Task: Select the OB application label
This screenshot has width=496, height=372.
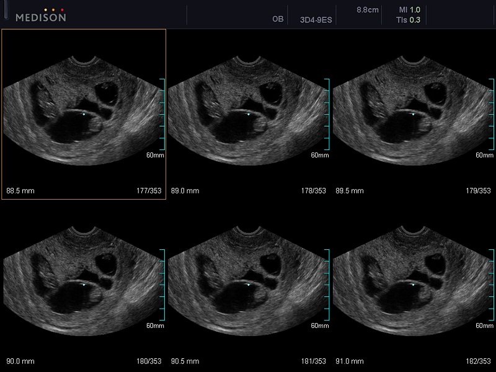Action: [x=278, y=19]
